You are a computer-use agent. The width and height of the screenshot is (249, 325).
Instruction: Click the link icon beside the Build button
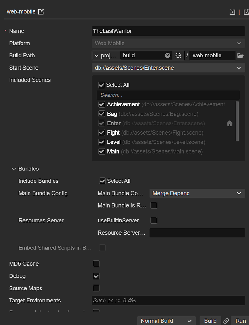coord(226,321)
